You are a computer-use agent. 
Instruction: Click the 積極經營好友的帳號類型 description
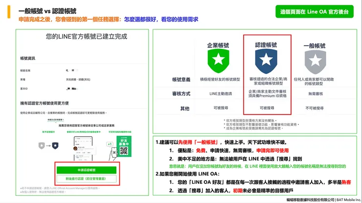(x=220, y=79)
